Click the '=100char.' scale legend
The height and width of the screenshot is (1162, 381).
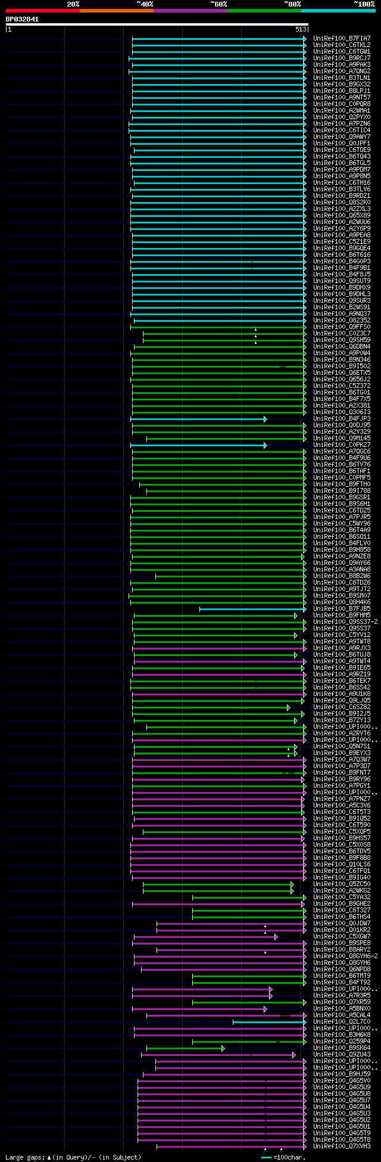[x=283, y=1157]
